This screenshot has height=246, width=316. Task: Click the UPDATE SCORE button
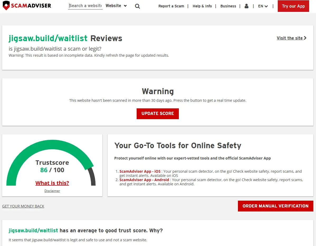157,114
